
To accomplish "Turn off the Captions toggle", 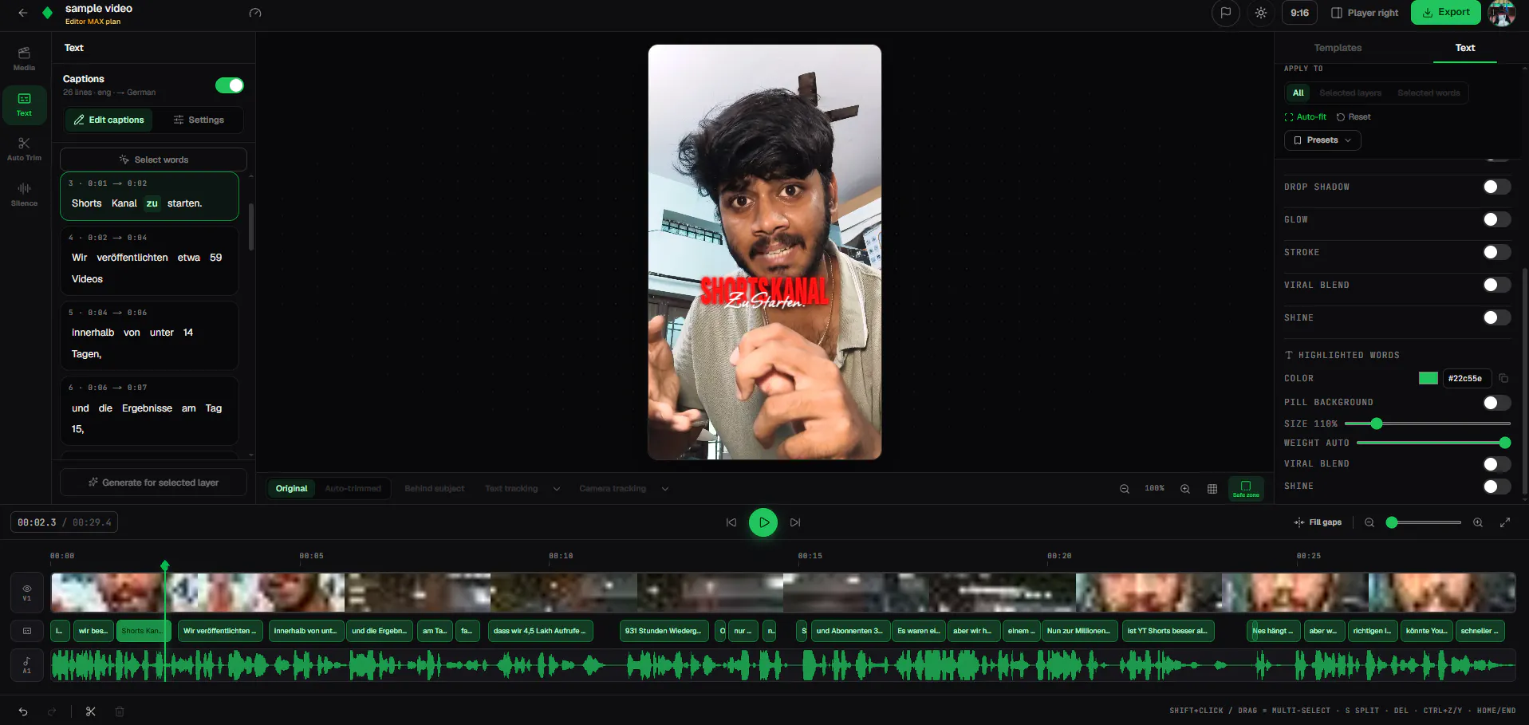I will click(x=230, y=85).
